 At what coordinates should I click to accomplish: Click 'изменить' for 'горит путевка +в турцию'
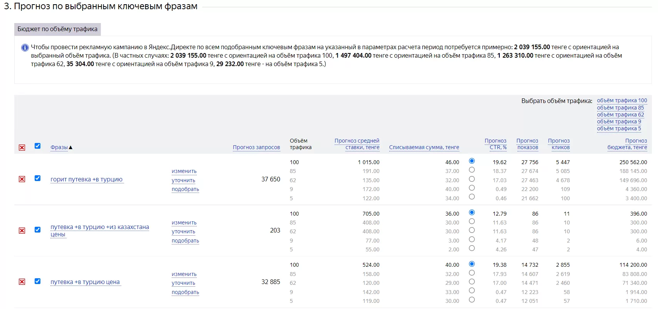point(184,171)
